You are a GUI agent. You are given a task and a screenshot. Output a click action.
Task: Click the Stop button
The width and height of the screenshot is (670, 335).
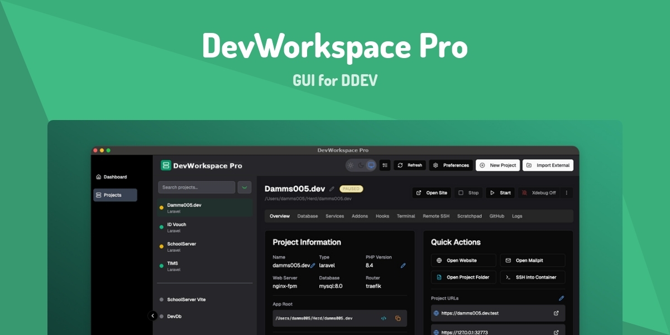(x=469, y=193)
